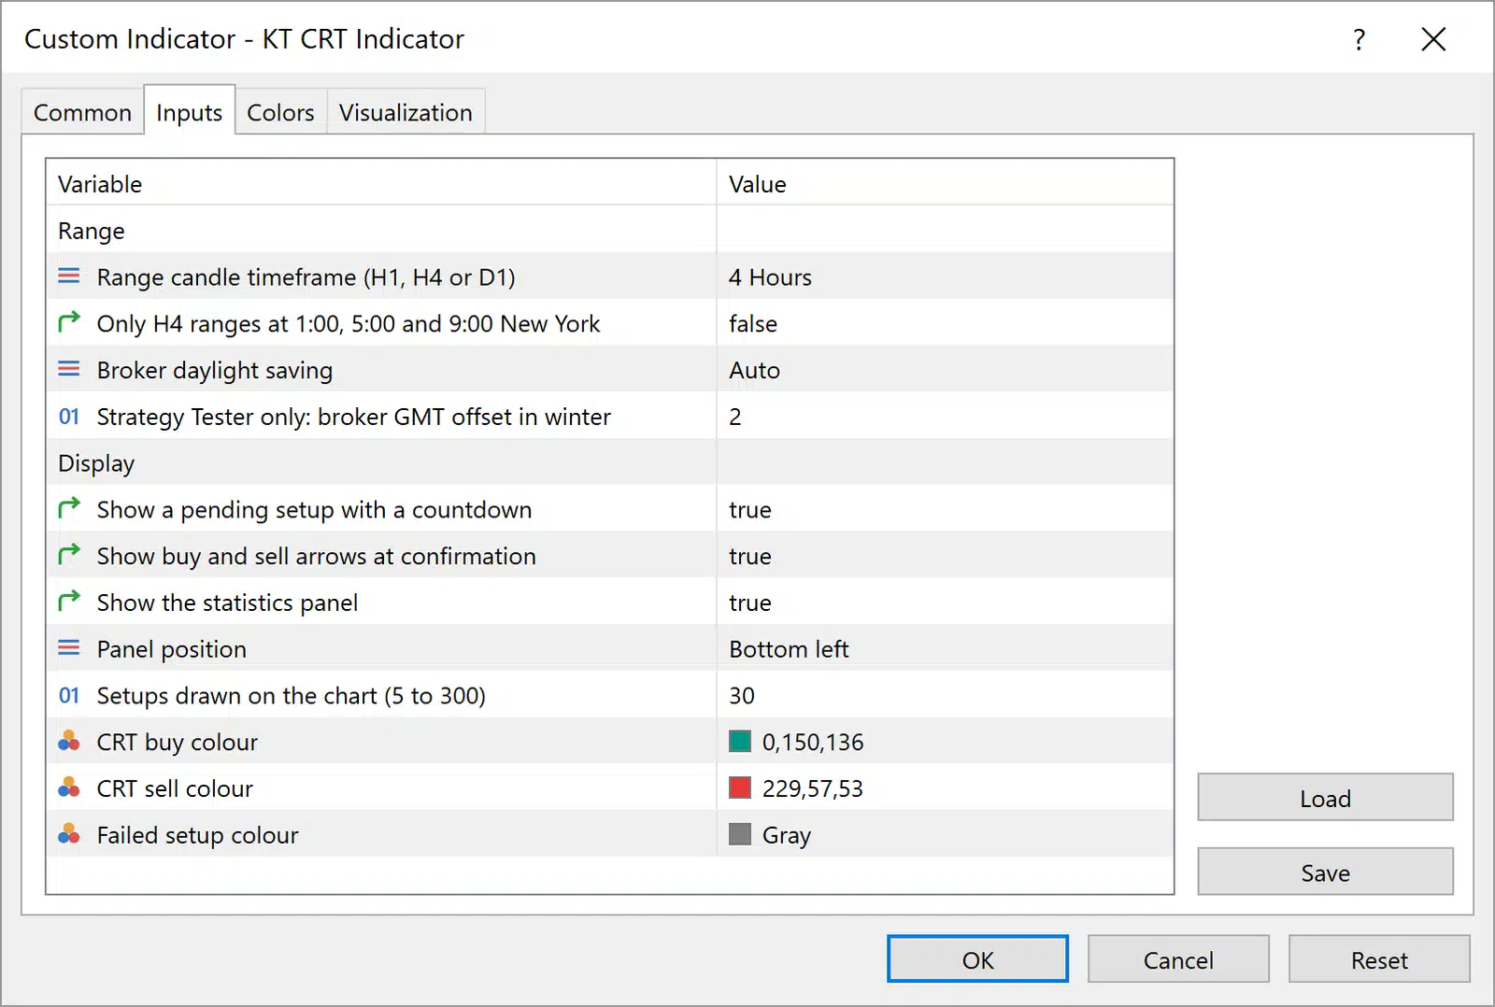The image size is (1495, 1007).
Task: Open the Bottom left panel position dropdown
Action: (x=945, y=649)
